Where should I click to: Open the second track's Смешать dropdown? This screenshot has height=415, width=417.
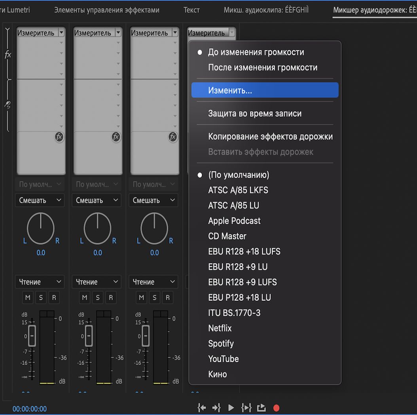coord(97,200)
